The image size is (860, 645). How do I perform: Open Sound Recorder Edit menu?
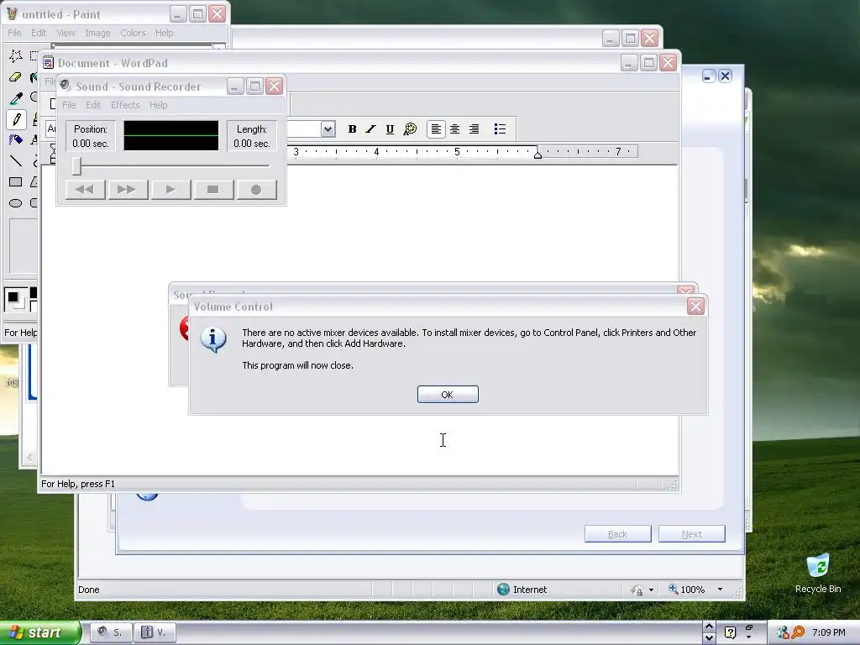point(92,105)
